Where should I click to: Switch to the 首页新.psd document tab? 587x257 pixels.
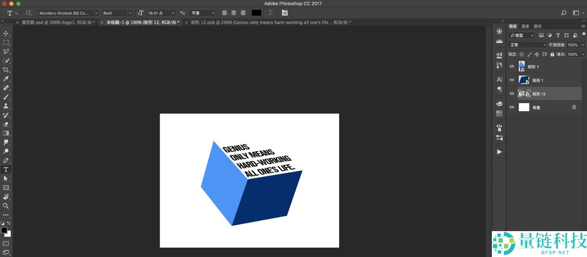[x=58, y=22]
